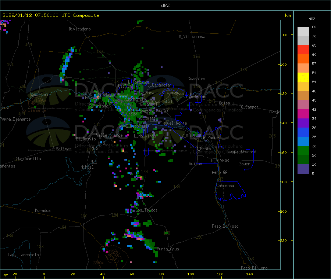The width and height of the screenshot is (331, 279).
Task: Click the J_Prats map label
Action: point(203,149)
